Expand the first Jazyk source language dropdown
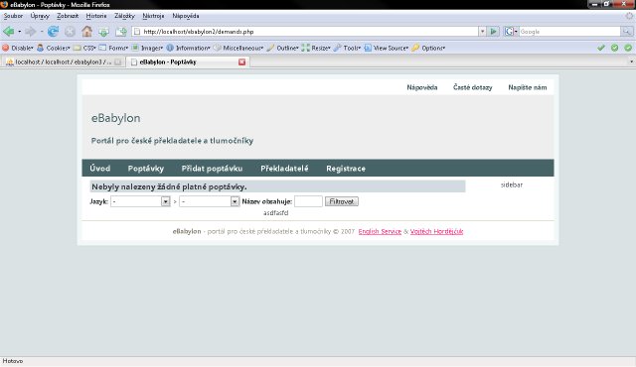The height and width of the screenshot is (367, 636). click(x=140, y=201)
